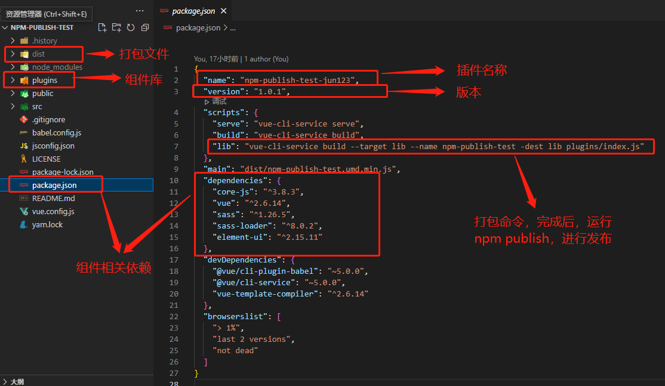Click the npm icon in the breadcrumb bar

coord(168,28)
